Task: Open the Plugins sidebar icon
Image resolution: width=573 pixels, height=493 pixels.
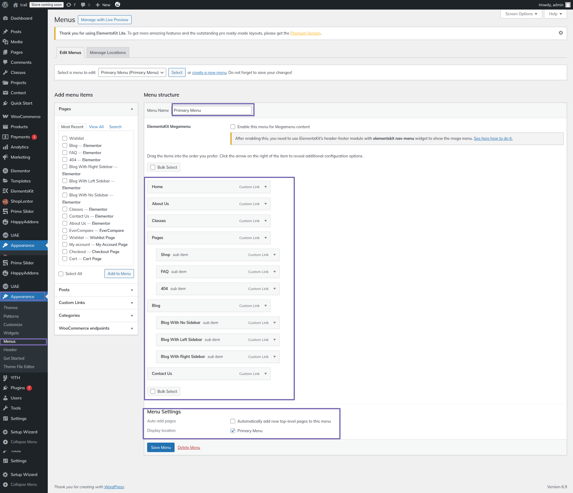Action: [x=5, y=388]
